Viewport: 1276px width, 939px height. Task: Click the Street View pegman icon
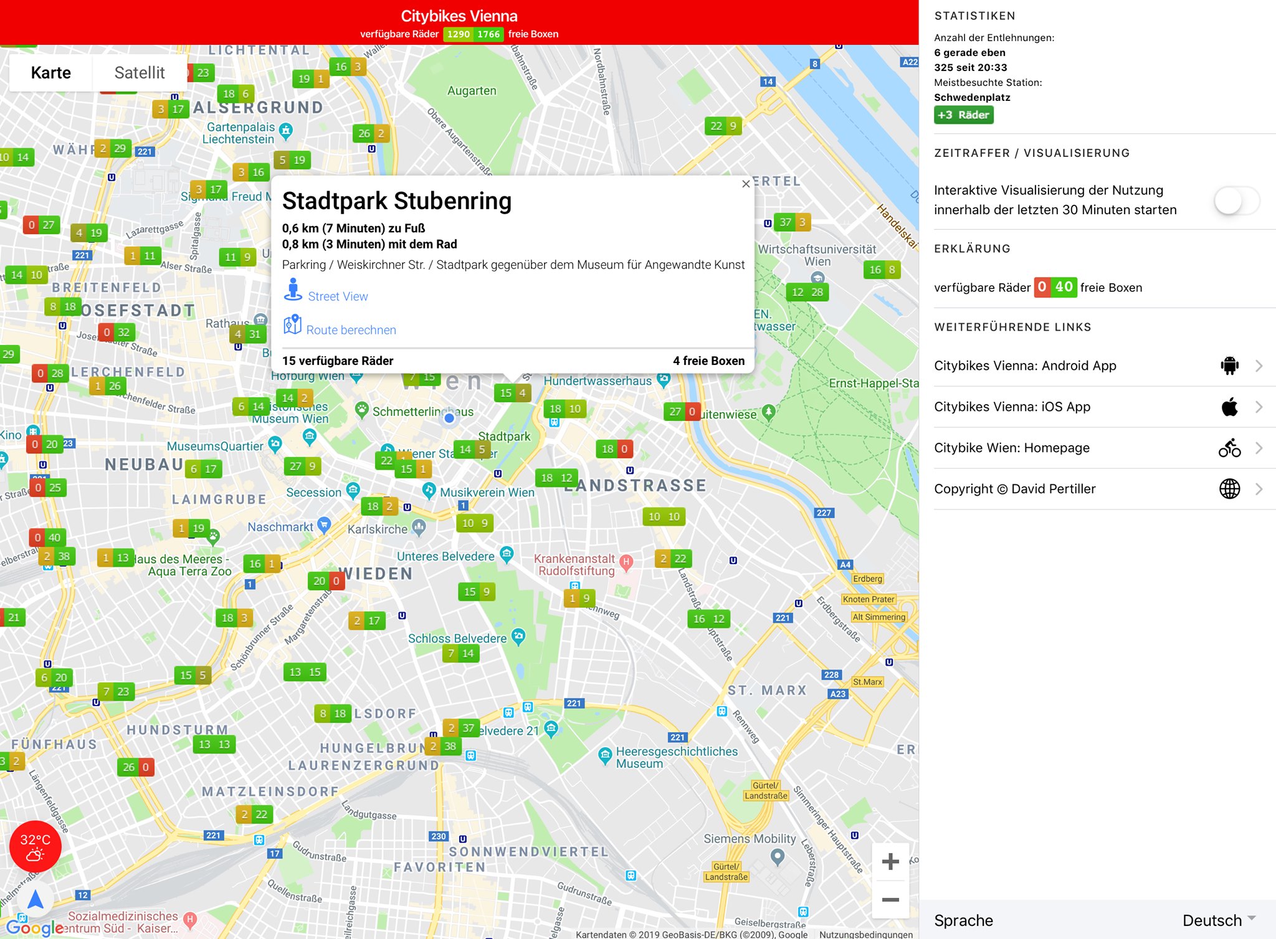click(x=293, y=290)
